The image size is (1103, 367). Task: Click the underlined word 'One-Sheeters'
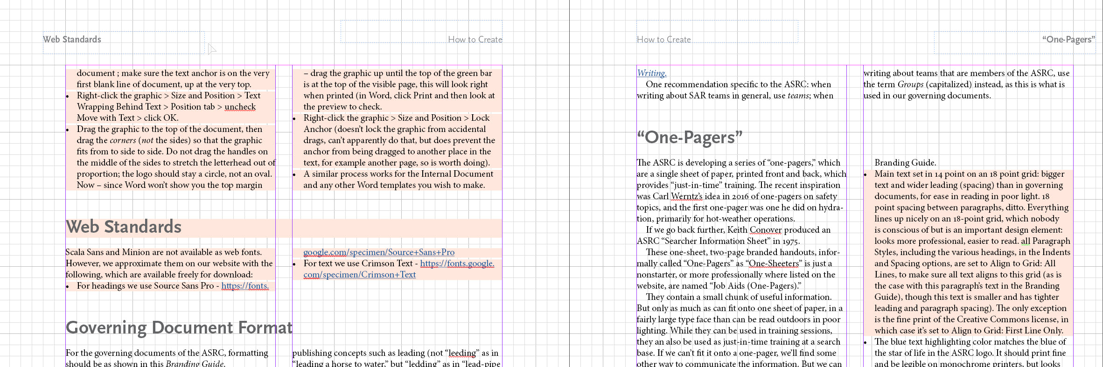[x=774, y=263]
